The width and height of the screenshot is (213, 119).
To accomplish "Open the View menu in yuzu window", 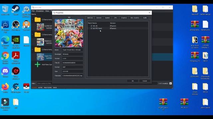I will pos(47,11).
